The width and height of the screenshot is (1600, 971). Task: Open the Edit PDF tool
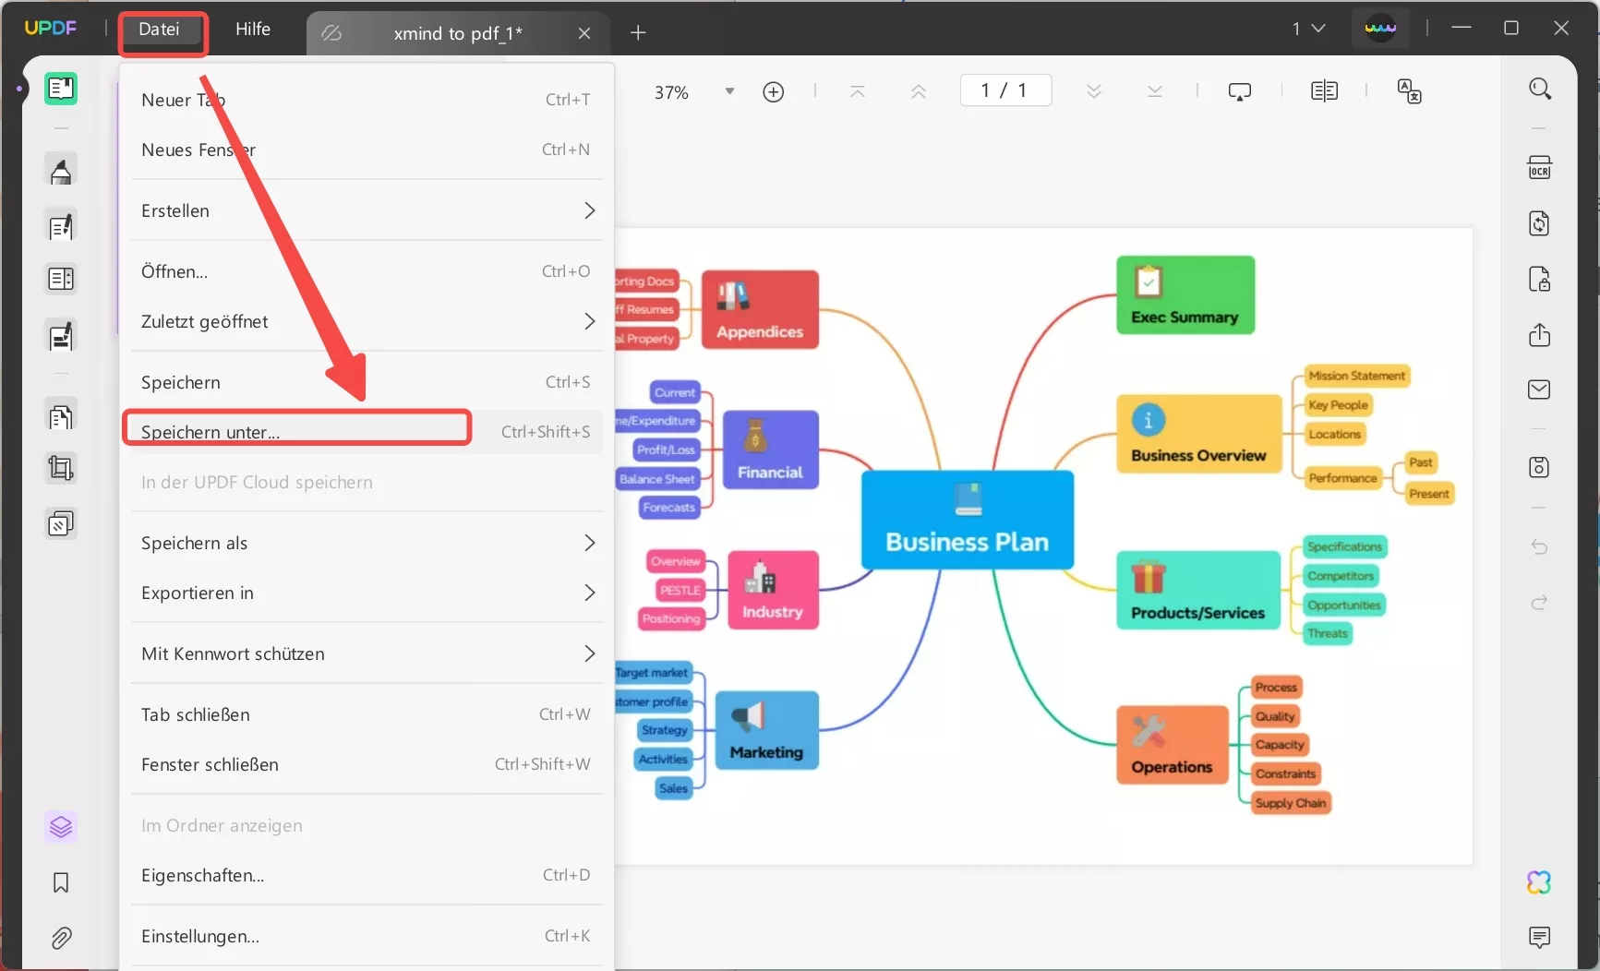[x=61, y=226]
